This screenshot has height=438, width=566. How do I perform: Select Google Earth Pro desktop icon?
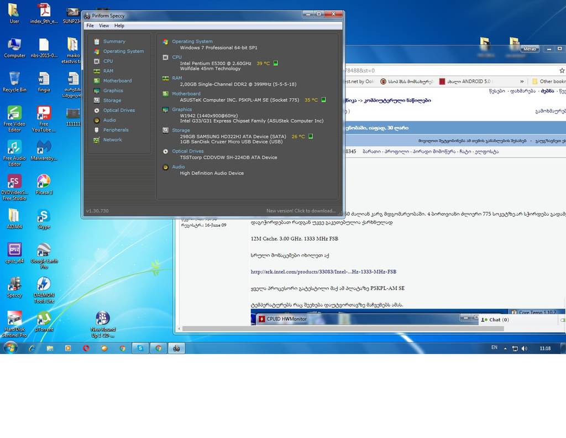click(44, 255)
